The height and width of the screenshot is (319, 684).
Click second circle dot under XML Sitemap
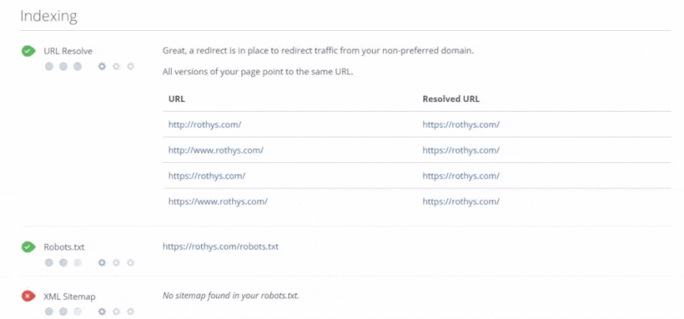pyautogui.click(x=63, y=311)
